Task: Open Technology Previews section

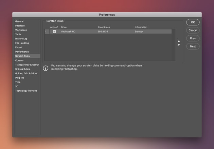Action: pos(26,91)
